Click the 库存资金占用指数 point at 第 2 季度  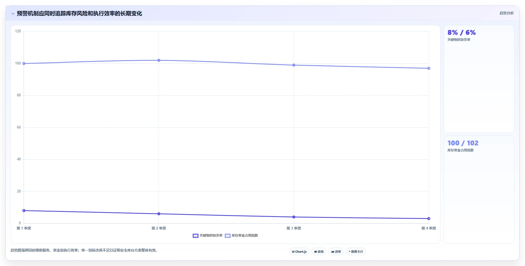[x=159, y=60]
